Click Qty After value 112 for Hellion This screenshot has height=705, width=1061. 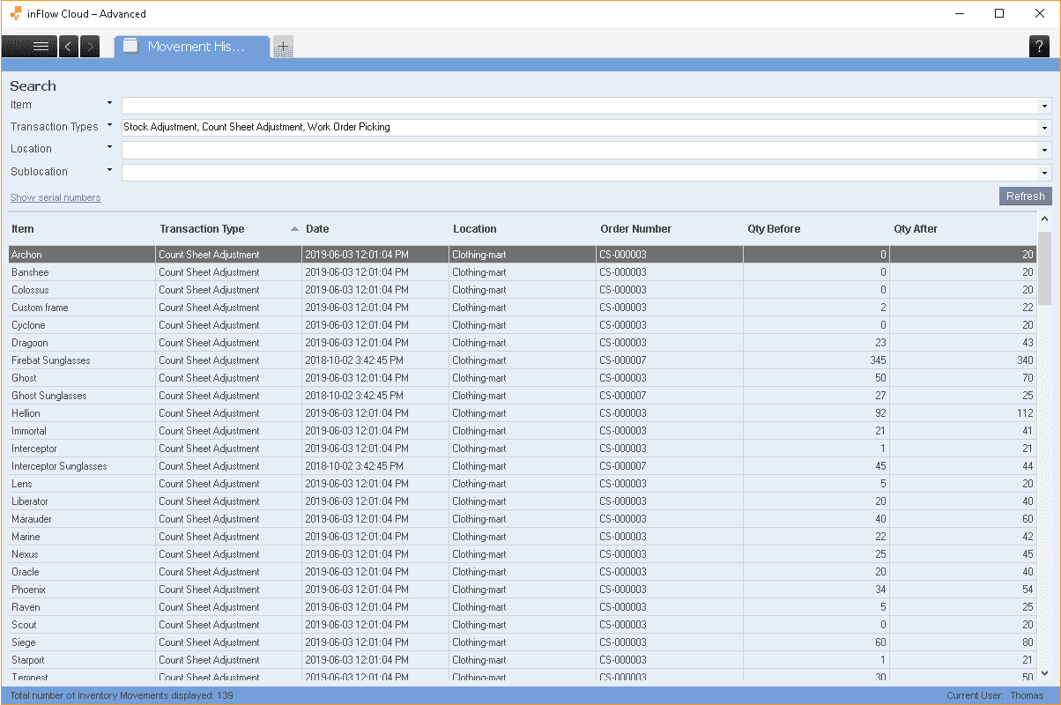tap(1025, 413)
